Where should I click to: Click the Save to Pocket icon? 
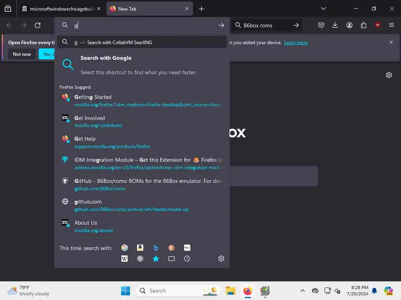coord(321,25)
